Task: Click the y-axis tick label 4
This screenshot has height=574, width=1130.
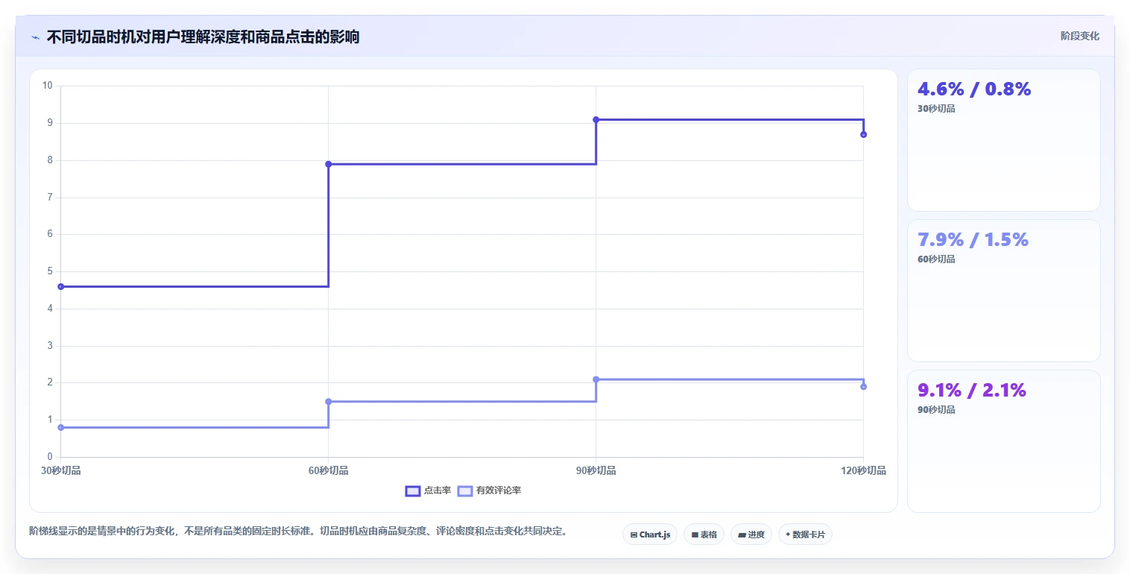Action: (x=50, y=309)
